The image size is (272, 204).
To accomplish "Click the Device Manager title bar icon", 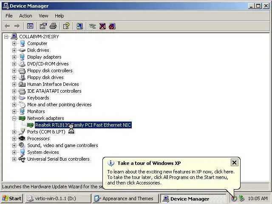I will [6, 6].
